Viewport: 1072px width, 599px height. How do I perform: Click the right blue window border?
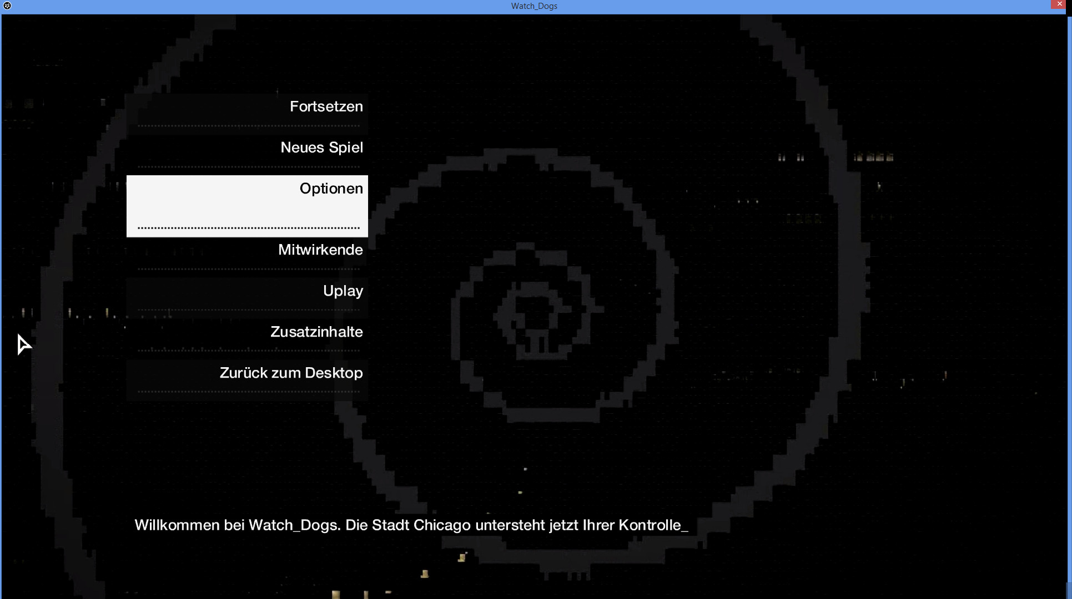(x=1070, y=299)
